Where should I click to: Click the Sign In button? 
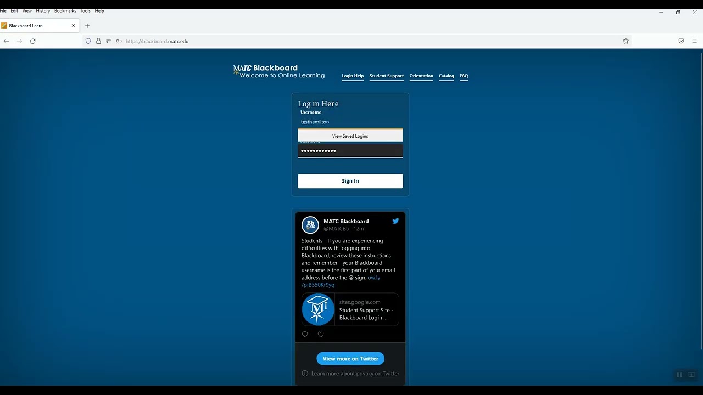point(350,181)
